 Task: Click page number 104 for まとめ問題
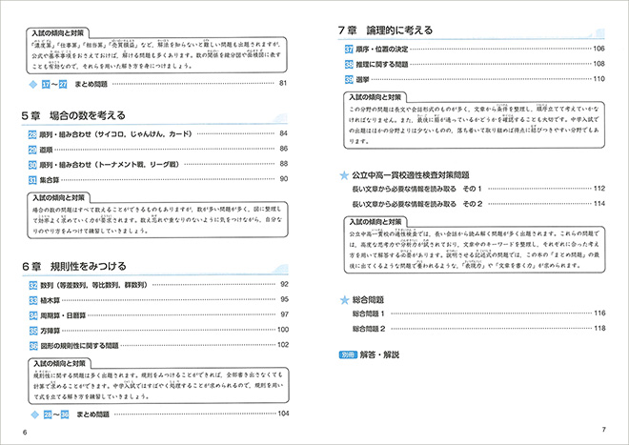click(283, 414)
